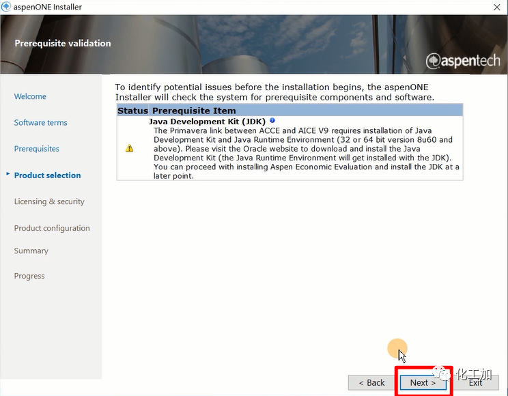
Task: Jump to the Product configuration step
Action: click(52, 228)
